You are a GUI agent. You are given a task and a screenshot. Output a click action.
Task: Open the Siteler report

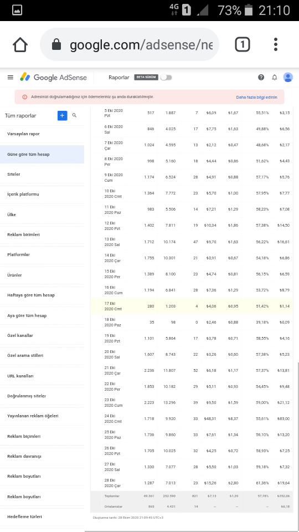click(x=42, y=175)
